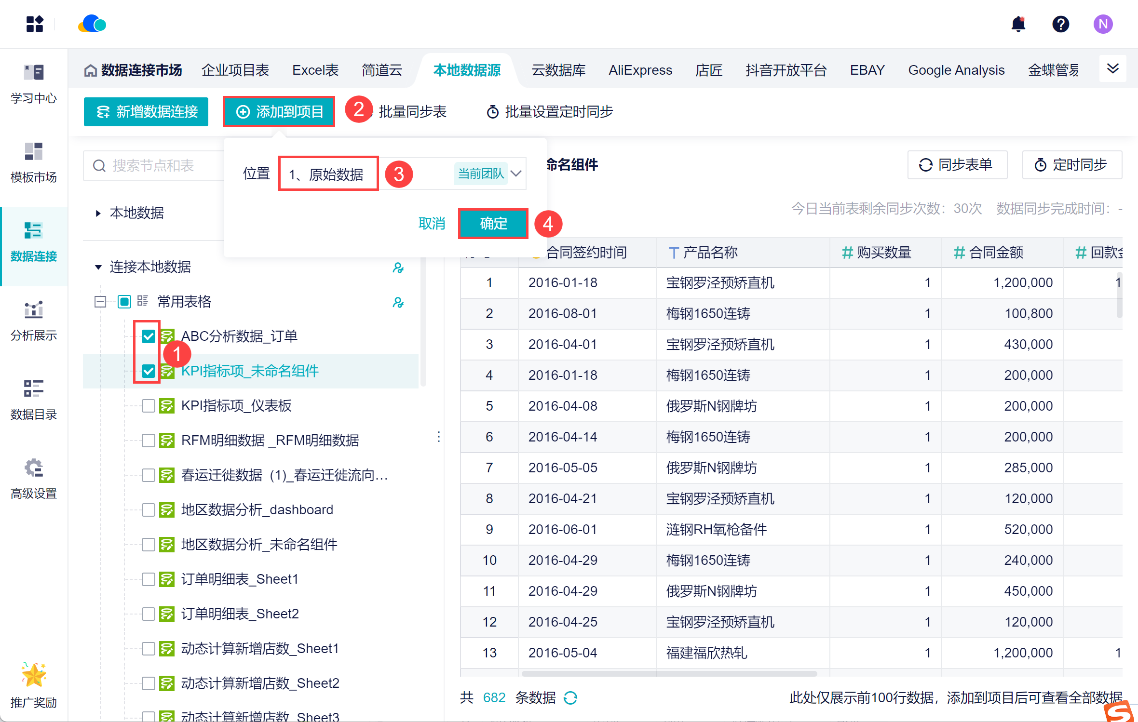This screenshot has width=1138, height=722.
Task: Click permission icon beside 连接本地数据
Action: pyautogui.click(x=398, y=267)
